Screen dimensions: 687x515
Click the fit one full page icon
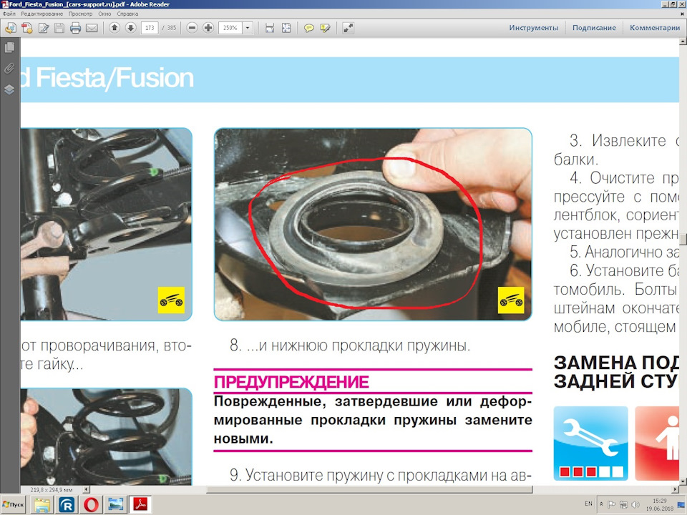[x=286, y=28]
